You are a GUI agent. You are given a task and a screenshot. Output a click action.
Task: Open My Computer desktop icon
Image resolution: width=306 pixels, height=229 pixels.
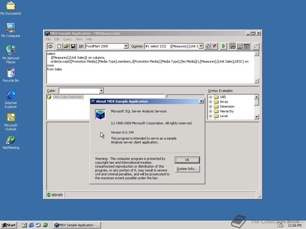tap(11, 30)
